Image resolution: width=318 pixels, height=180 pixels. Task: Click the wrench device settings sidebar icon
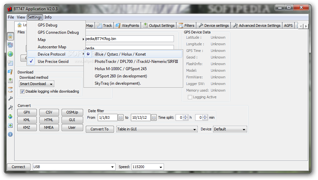click(10, 98)
